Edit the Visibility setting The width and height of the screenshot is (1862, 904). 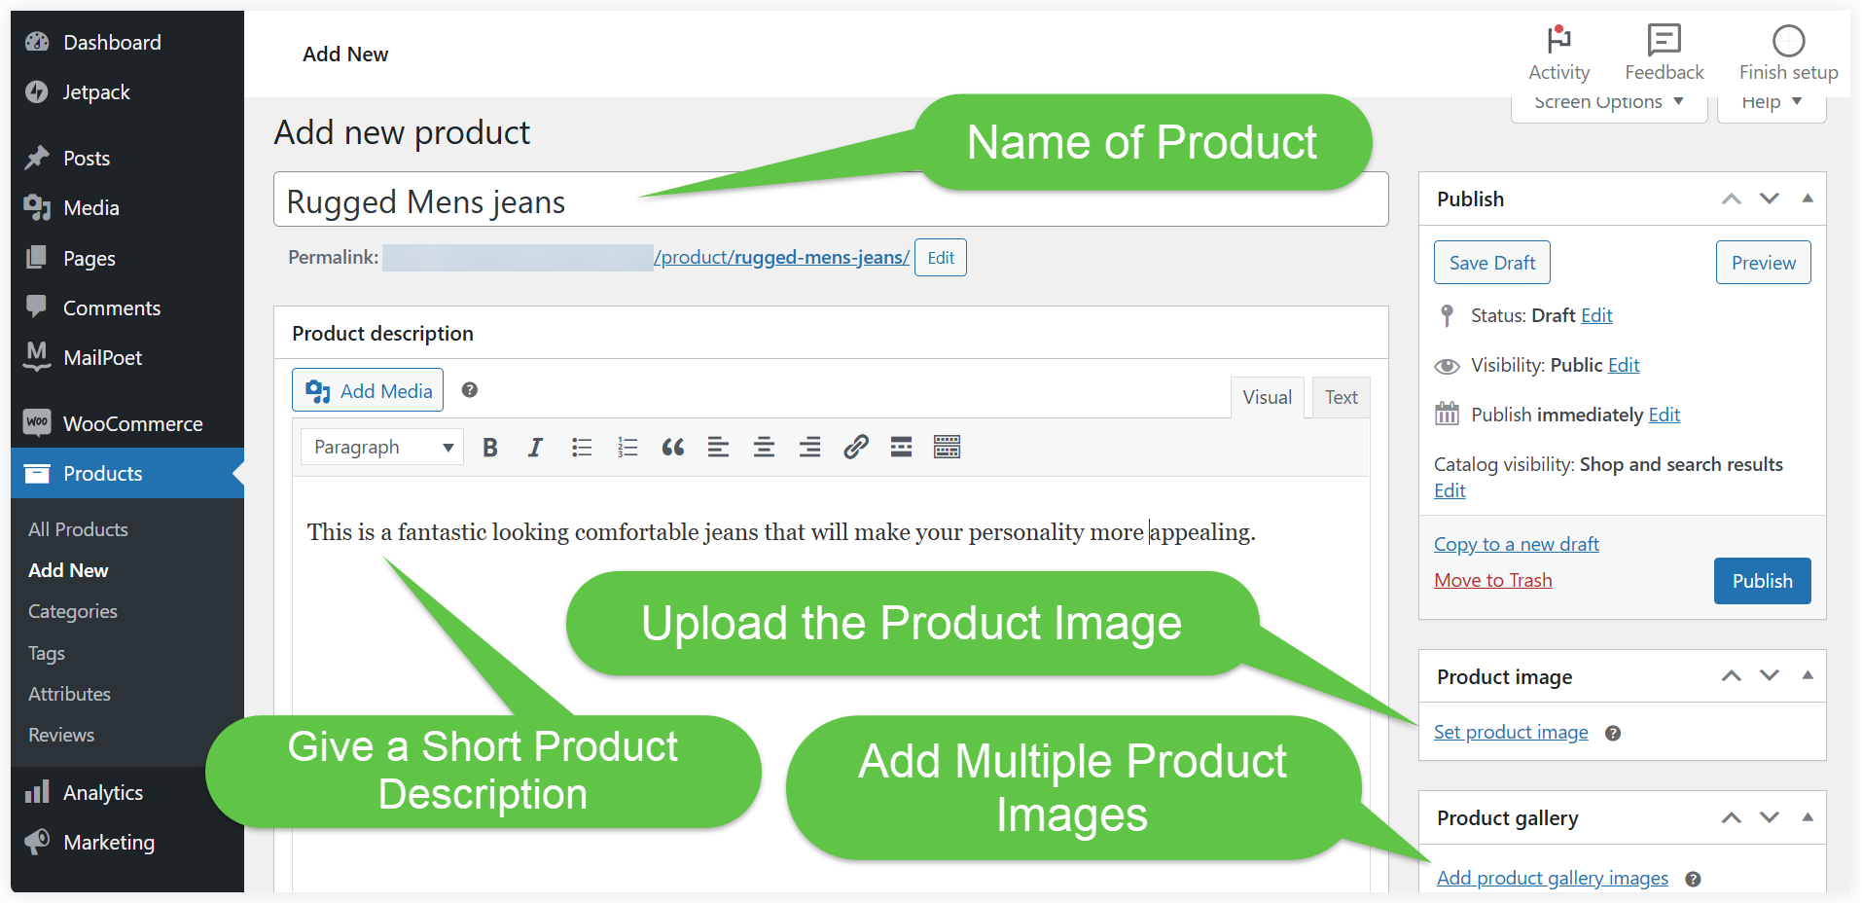coord(1624,365)
